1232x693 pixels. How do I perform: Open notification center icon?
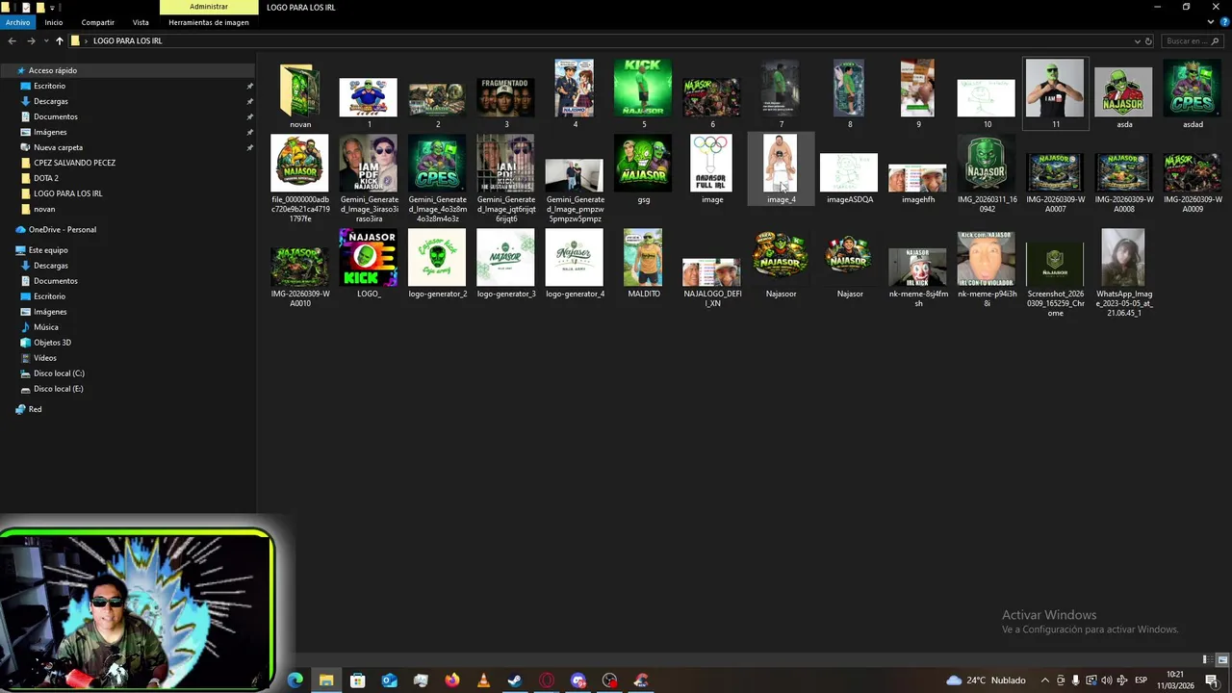[1212, 680]
